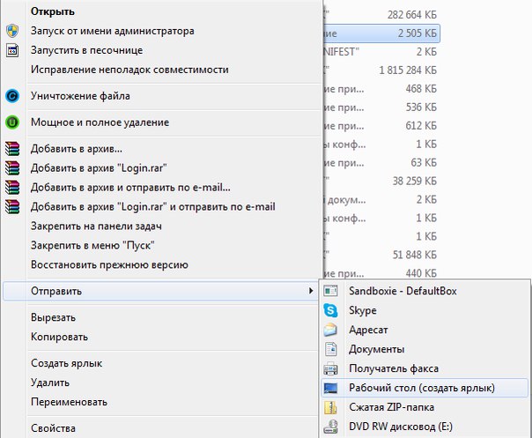The width and height of the screenshot is (532, 438).
Task: Click the Skype icon in the submenu
Action: [x=330, y=310]
